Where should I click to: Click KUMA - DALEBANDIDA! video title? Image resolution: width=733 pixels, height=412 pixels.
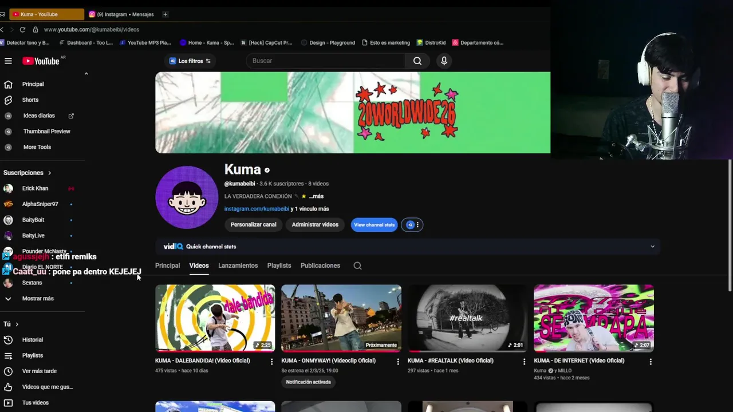pos(202,360)
